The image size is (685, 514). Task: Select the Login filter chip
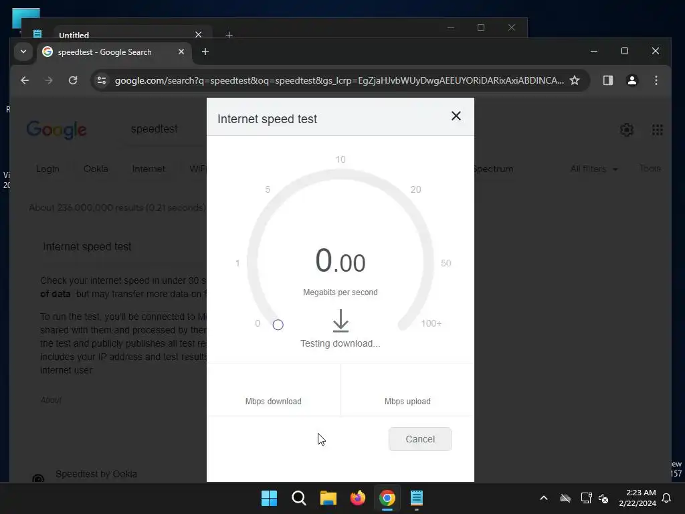pyautogui.click(x=47, y=169)
